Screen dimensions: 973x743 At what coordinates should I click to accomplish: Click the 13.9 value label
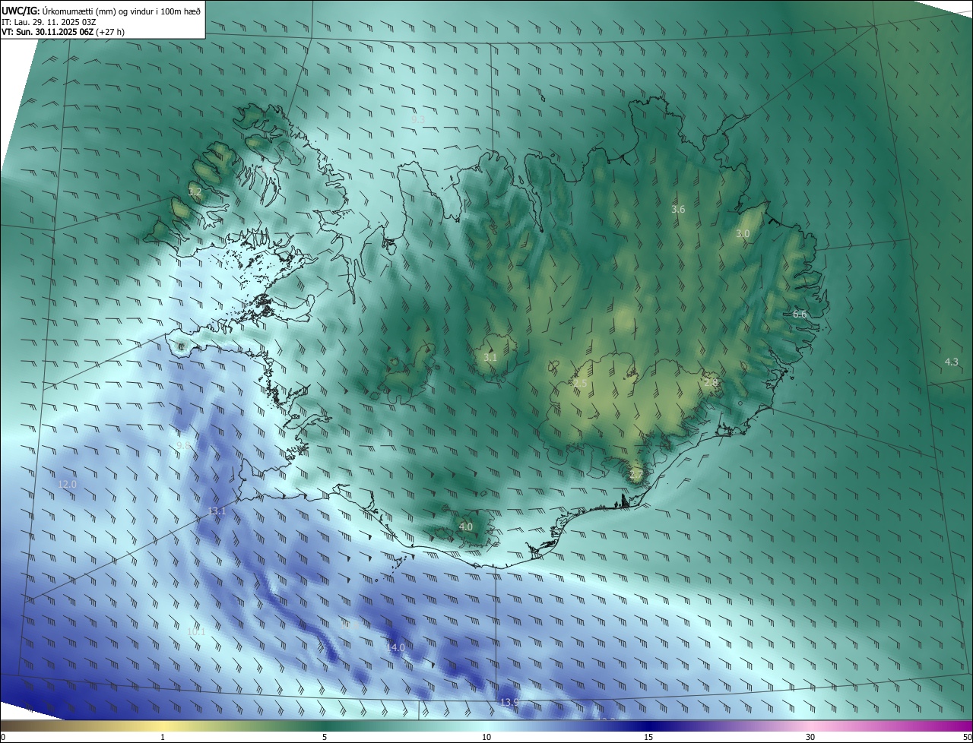(x=509, y=702)
